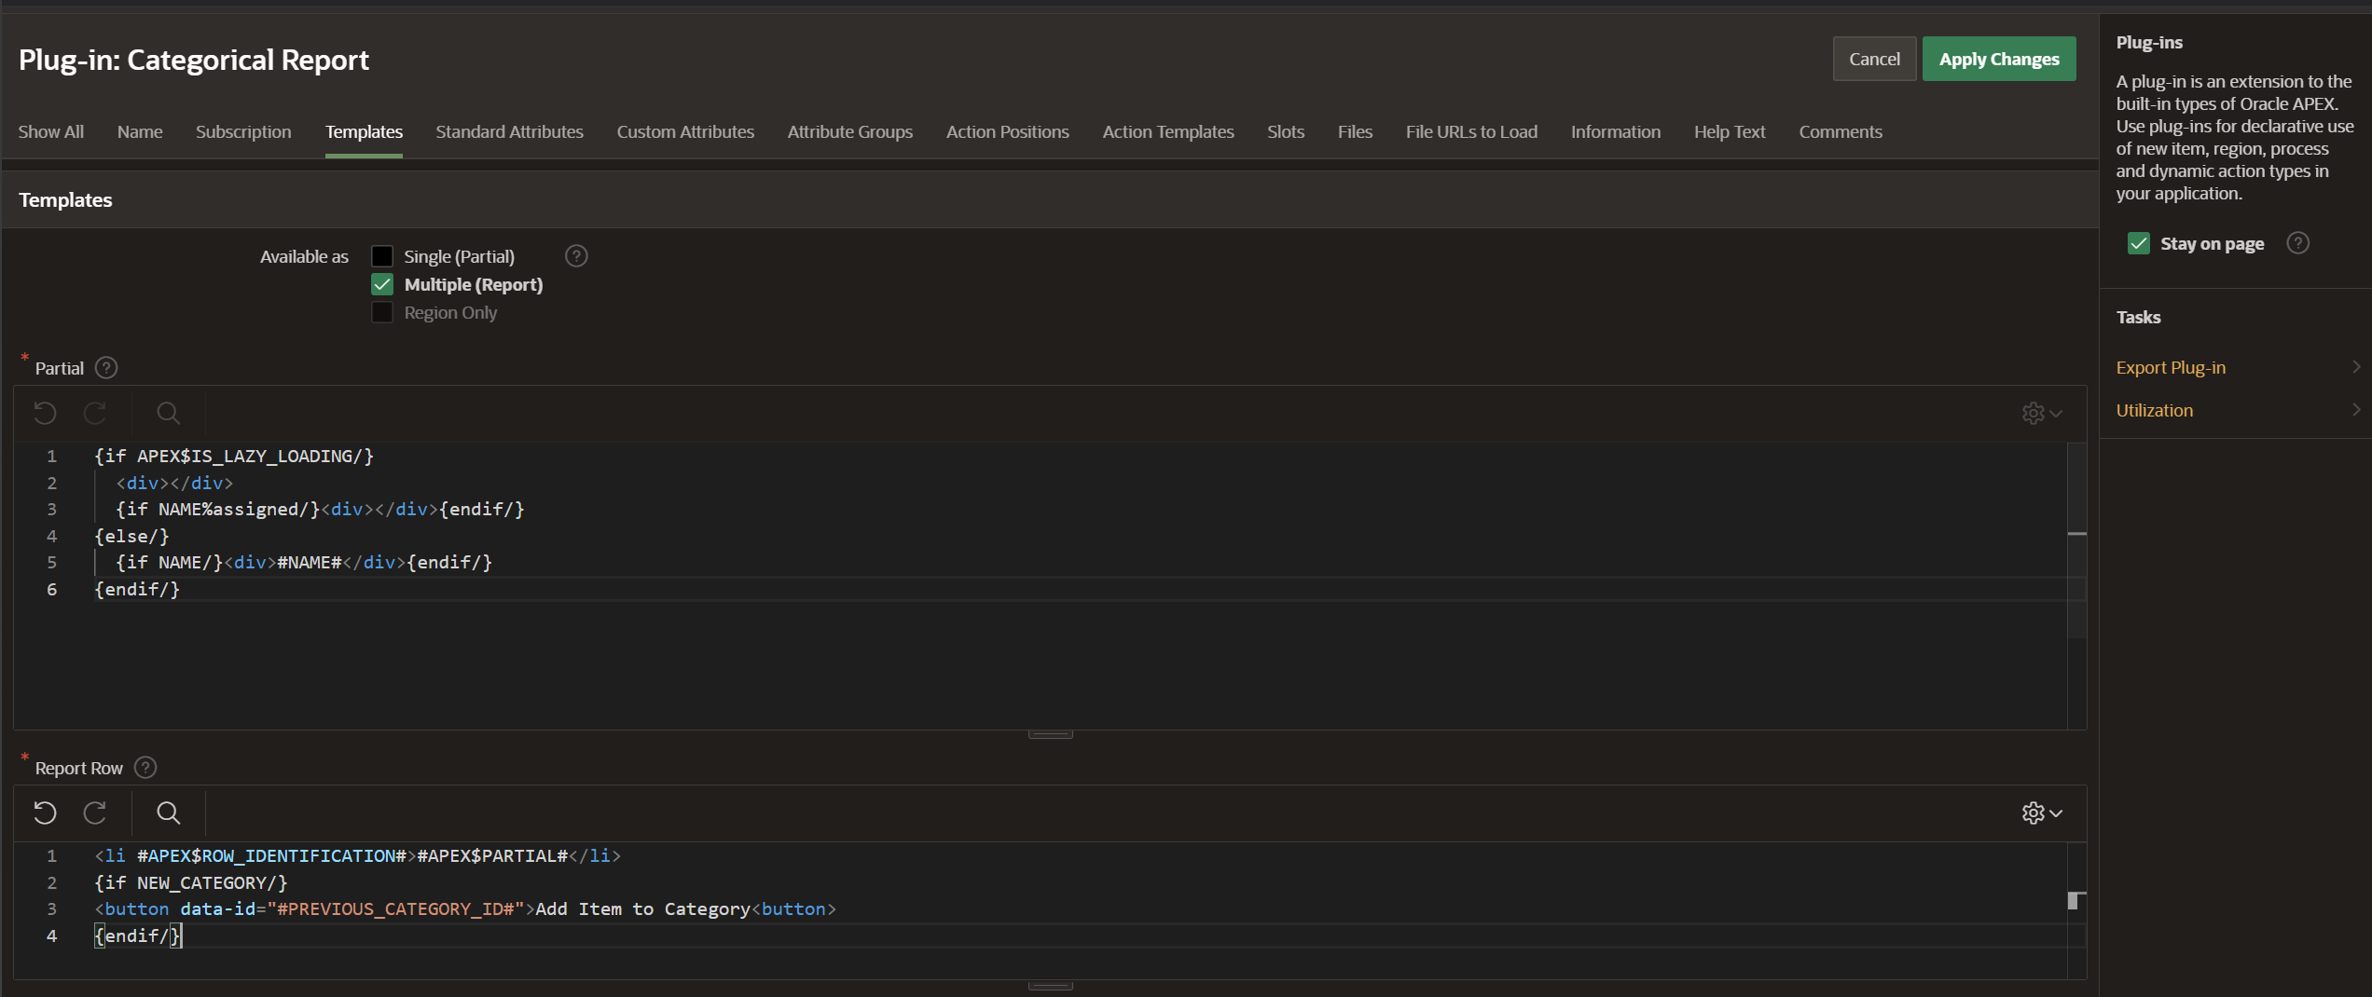Click the Cancel button

coord(1874,59)
